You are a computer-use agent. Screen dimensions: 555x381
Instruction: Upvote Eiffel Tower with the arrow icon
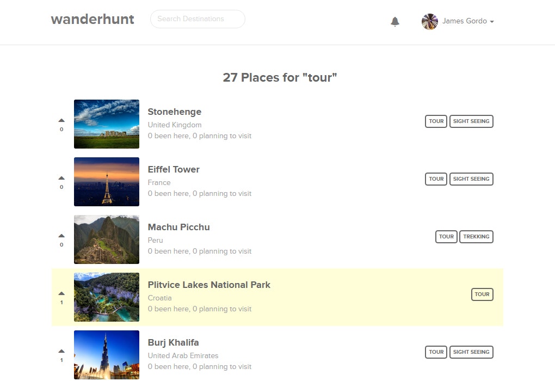point(61,178)
